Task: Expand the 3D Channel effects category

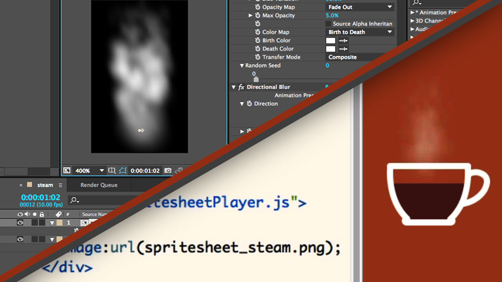Action: tap(413, 21)
